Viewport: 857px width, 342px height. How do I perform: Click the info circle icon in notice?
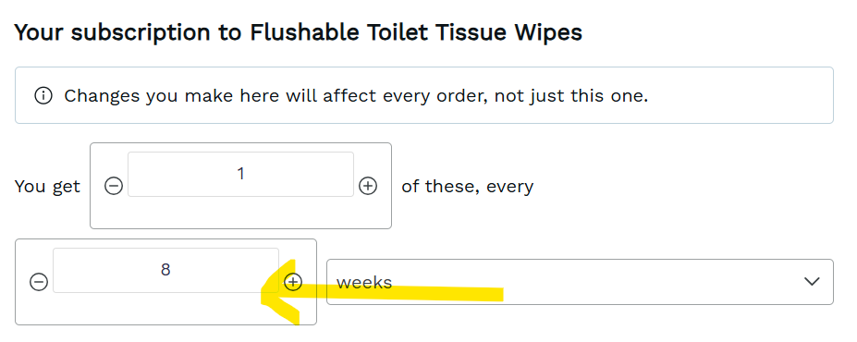[43, 95]
